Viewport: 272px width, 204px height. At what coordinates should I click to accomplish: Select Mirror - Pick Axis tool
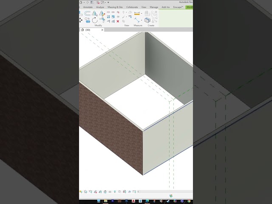click(x=94, y=14)
